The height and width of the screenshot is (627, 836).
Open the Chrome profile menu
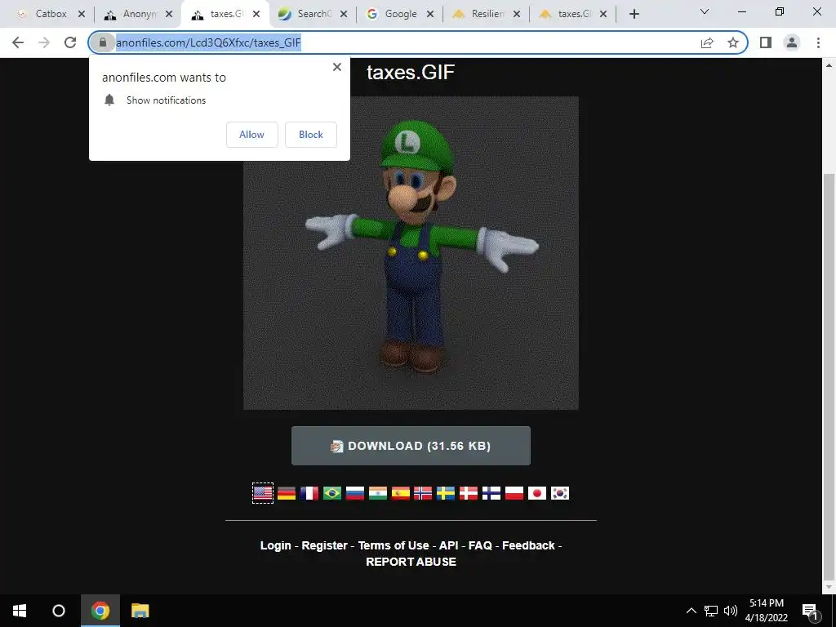pyautogui.click(x=792, y=42)
